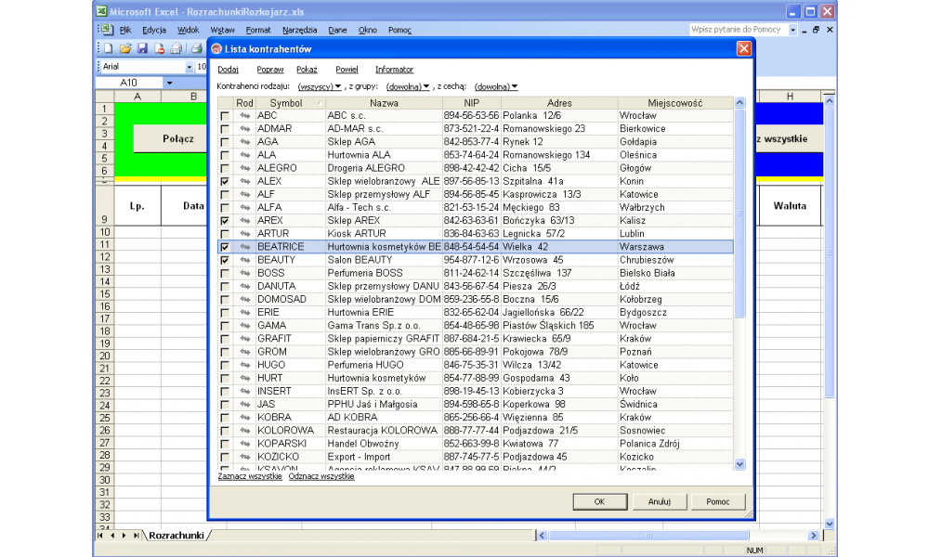Uncheck the BEATRICE contractor checkbox

225,247
